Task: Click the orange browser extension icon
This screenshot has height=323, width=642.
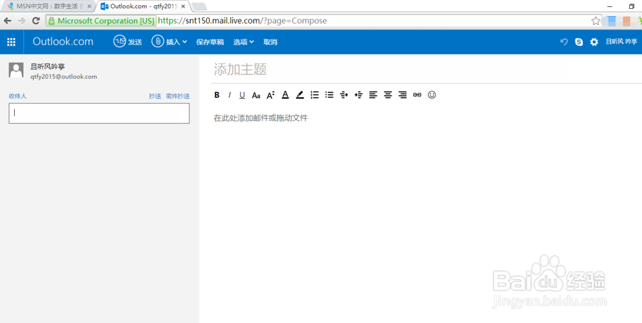Action: click(x=627, y=21)
